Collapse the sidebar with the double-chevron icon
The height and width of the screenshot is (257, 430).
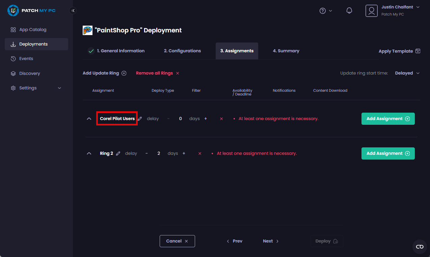[73, 10]
